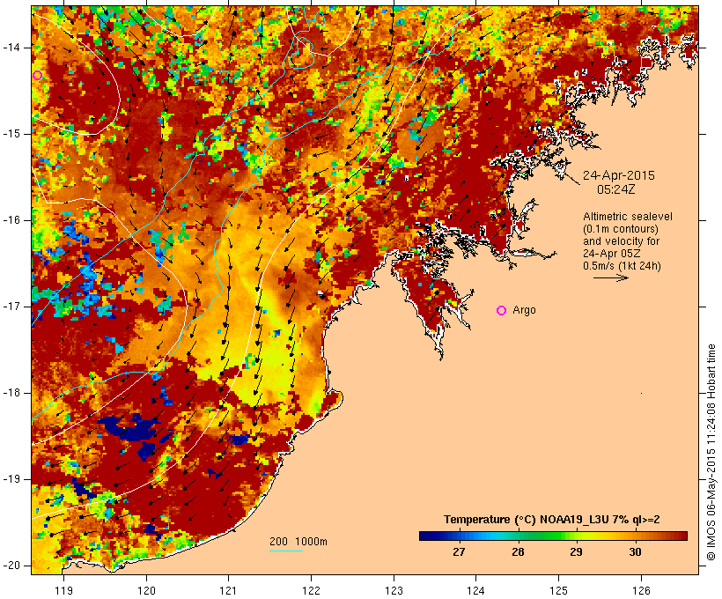Click the '0.5m/s (1kt 24h)' velocity label
Viewport: 722px width, 599px height.
coord(622,266)
